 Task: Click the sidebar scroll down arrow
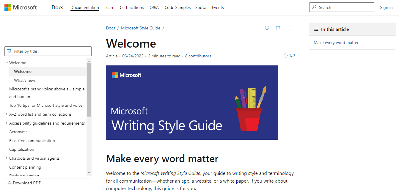coord(89,173)
